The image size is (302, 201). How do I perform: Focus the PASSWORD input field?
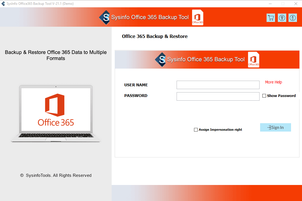pos(218,96)
